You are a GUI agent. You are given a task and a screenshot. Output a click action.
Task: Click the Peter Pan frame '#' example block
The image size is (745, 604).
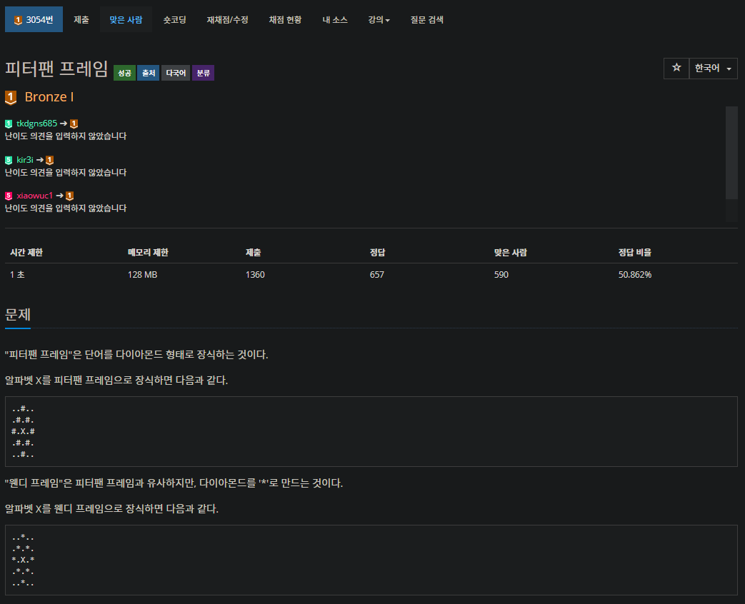point(371,432)
